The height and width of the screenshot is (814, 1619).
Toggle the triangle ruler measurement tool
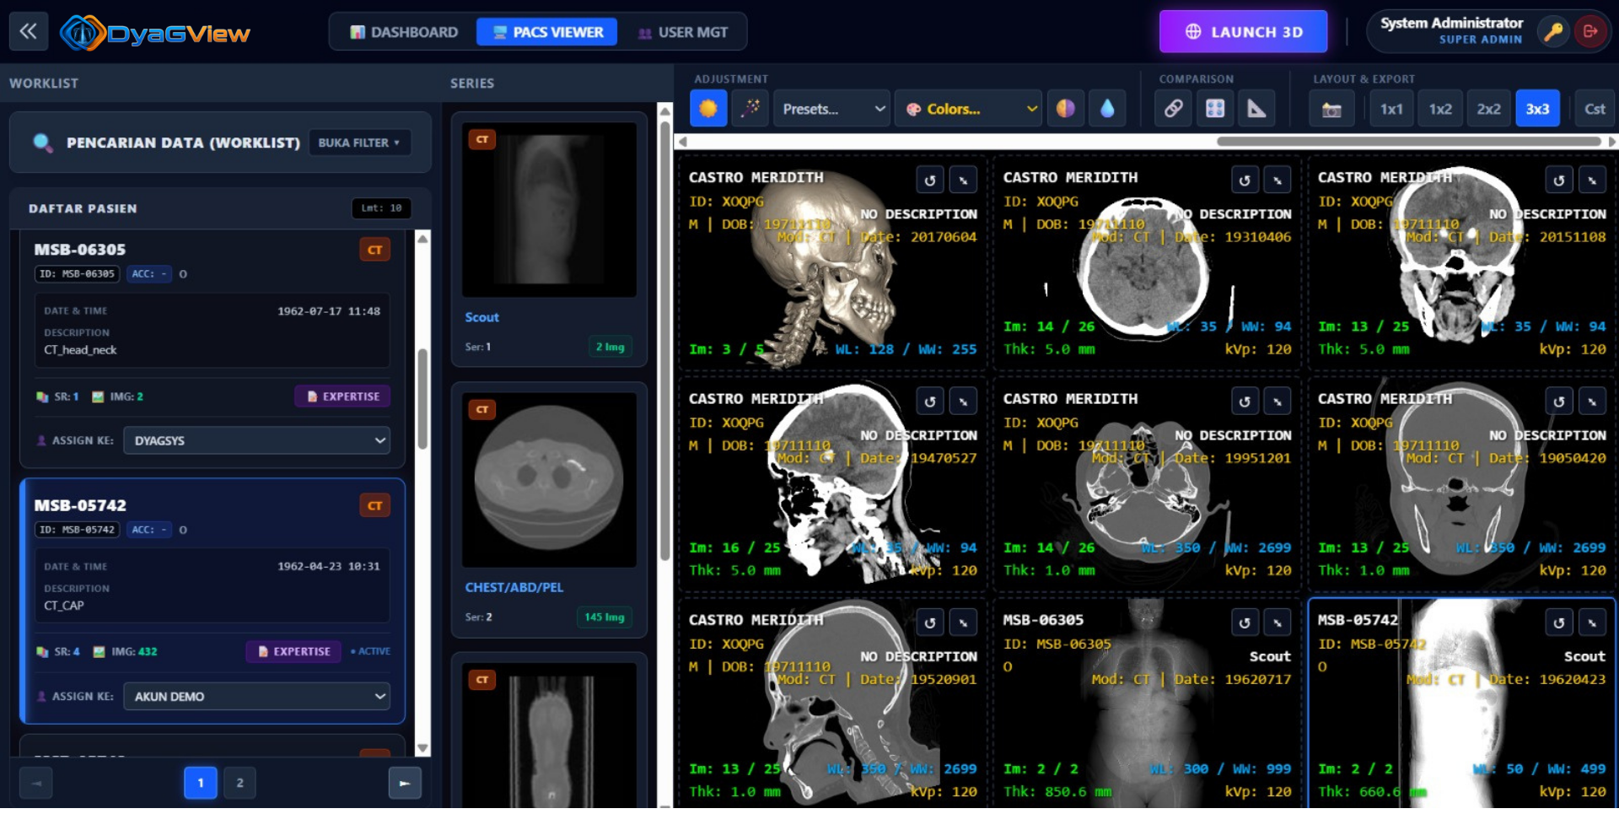click(x=1256, y=109)
